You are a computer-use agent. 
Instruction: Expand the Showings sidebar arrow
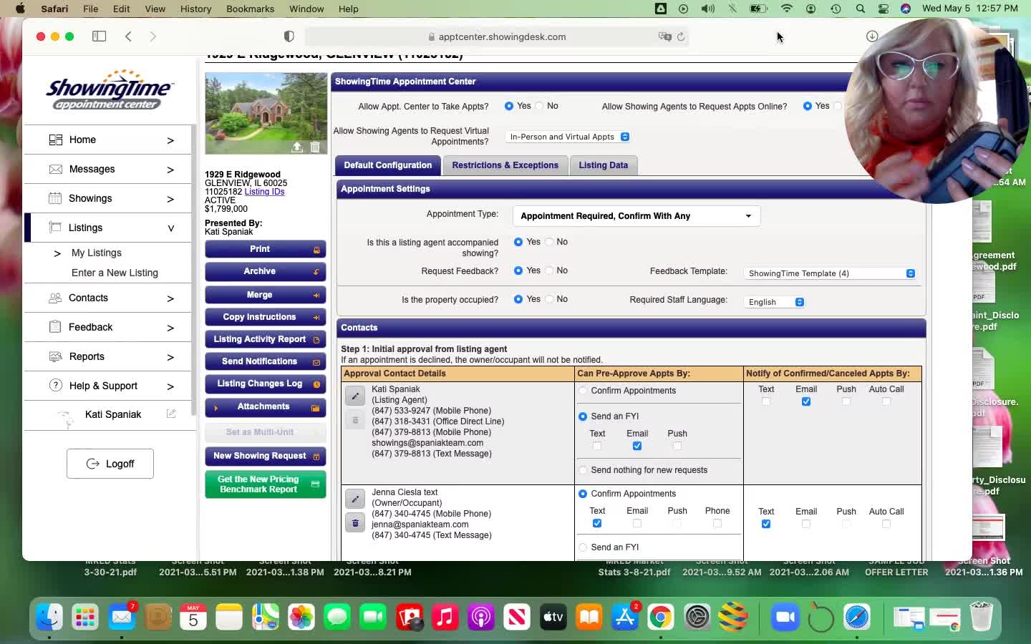click(x=170, y=199)
